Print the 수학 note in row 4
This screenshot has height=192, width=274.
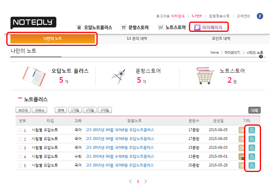[252, 156]
